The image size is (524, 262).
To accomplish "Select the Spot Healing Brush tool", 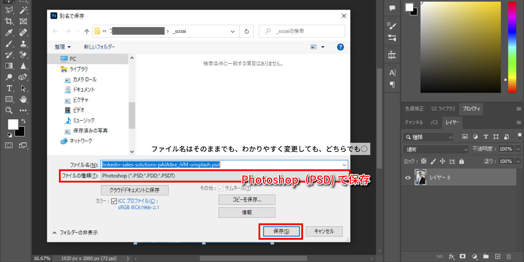I will (23, 32).
